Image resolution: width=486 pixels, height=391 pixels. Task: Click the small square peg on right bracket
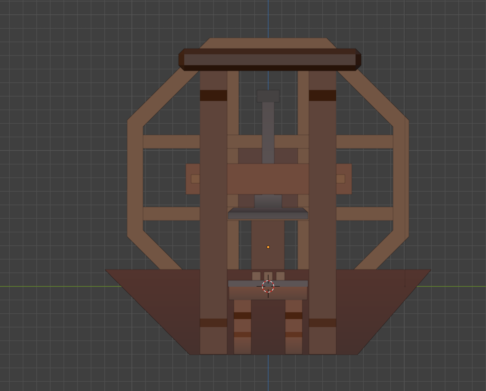pyautogui.click(x=341, y=179)
